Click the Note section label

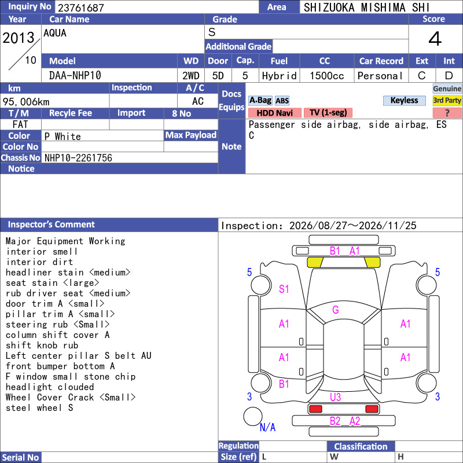tap(231, 146)
